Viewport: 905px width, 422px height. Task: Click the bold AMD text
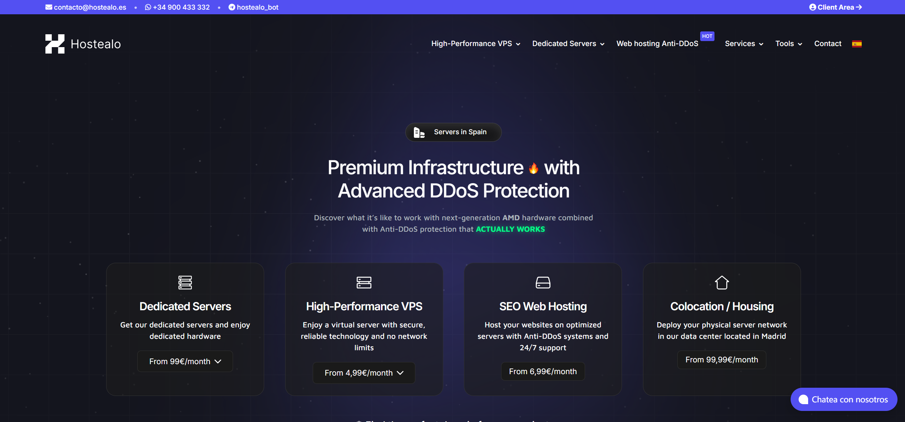[511, 218]
